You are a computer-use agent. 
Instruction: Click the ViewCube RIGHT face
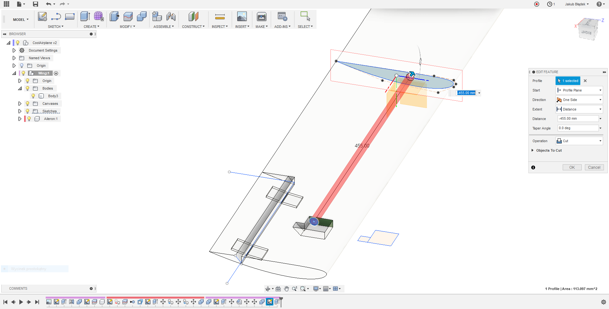(586, 33)
